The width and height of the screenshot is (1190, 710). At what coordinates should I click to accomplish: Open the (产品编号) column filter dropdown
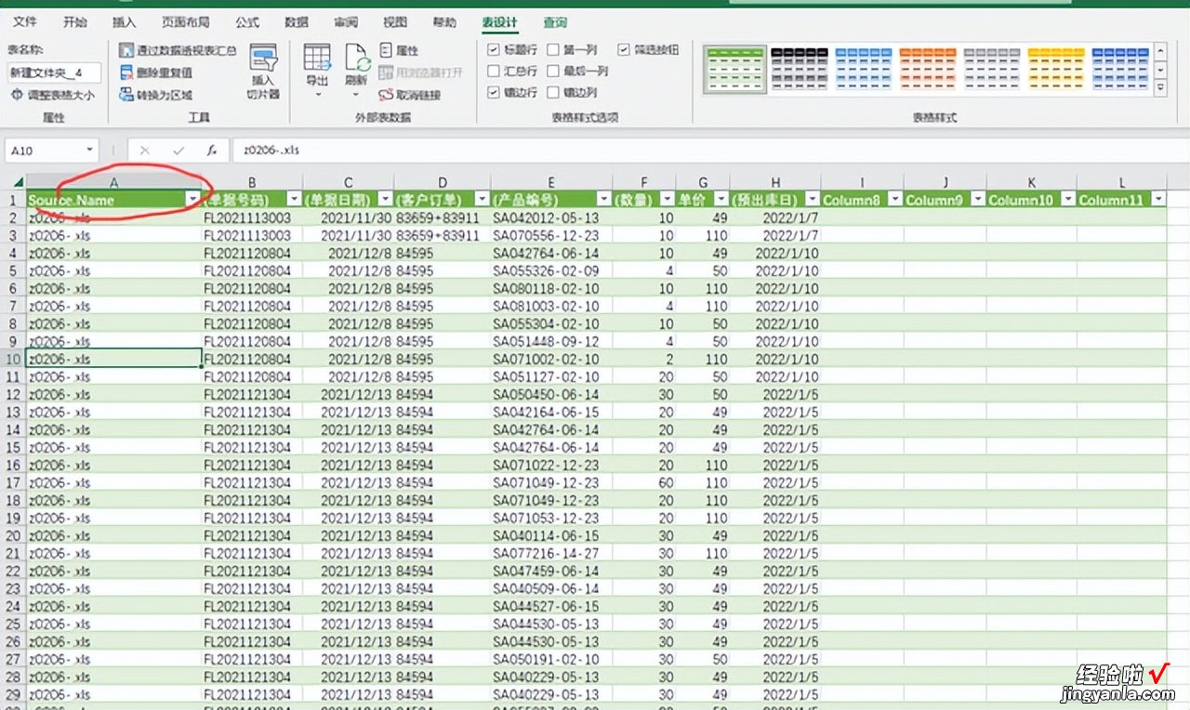tap(602, 200)
